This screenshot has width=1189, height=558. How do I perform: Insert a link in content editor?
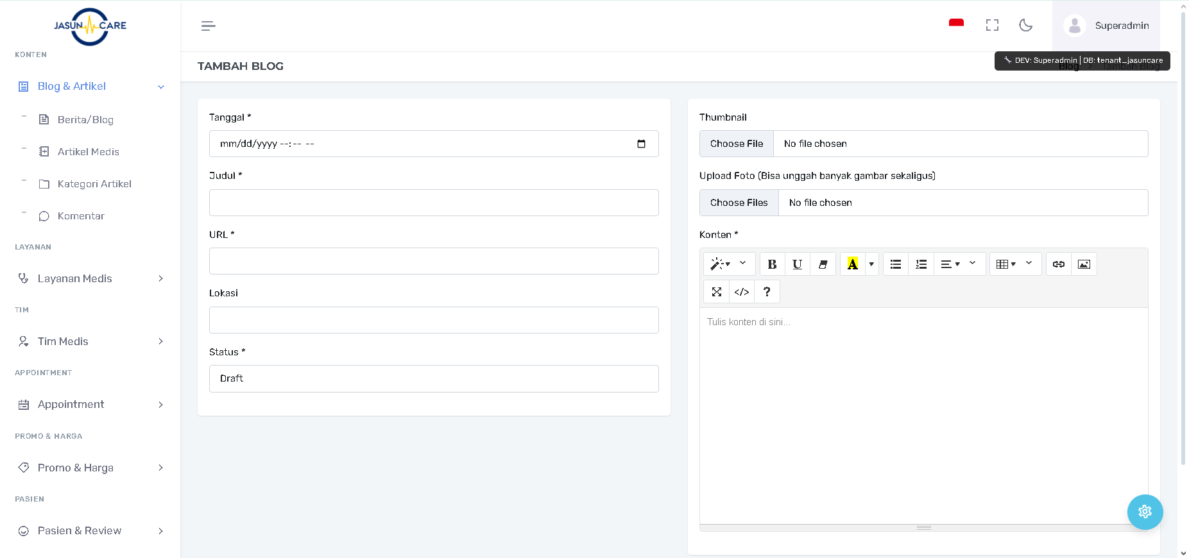tap(1058, 264)
